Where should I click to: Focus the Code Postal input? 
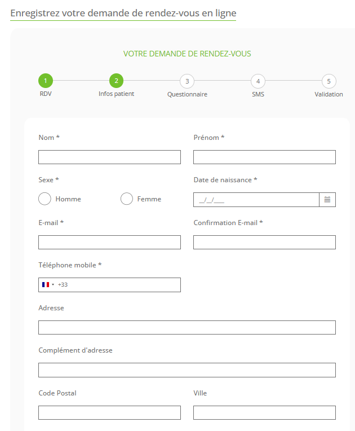tap(109, 413)
